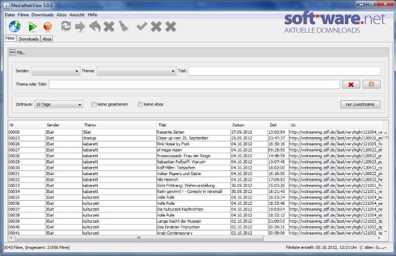Select row Volker Pispers und Gäste
The width and height of the screenshot is (396, 256).
click(x=195, y=174)
